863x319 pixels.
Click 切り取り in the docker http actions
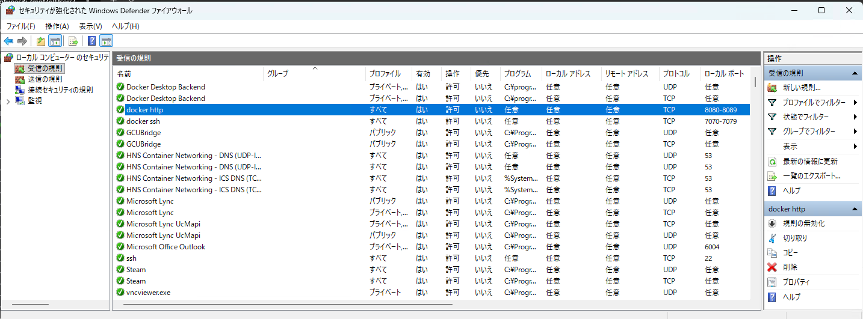coord(794,238)
